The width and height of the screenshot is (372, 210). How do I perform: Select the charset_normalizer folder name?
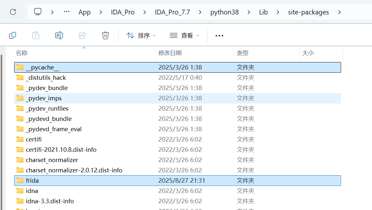point(52,160)
